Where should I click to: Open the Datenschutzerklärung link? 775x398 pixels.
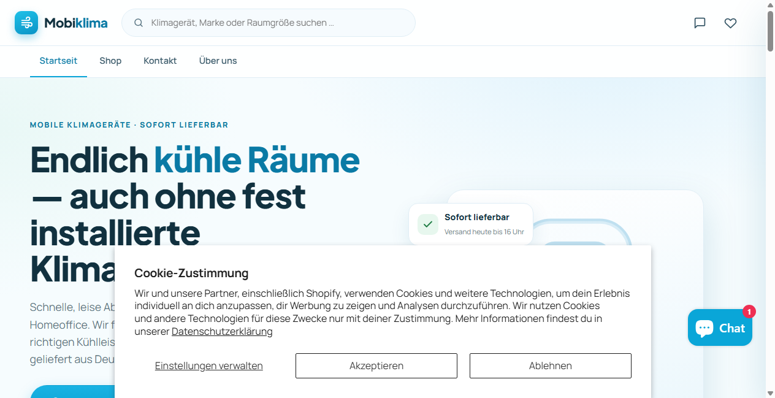[222, 332]
